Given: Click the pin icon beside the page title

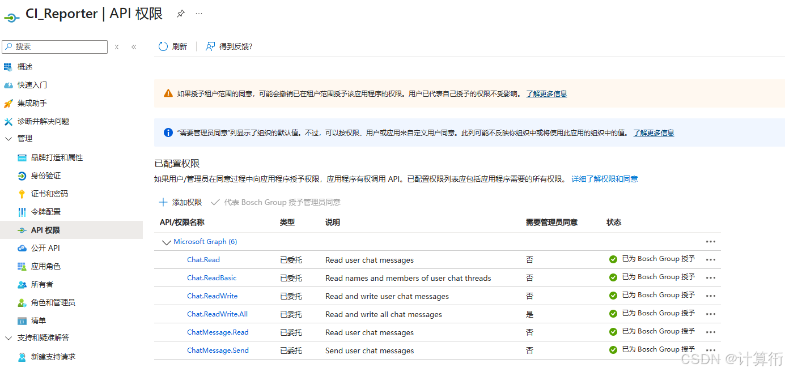Looking at the screenshot, I should [181, 14].
